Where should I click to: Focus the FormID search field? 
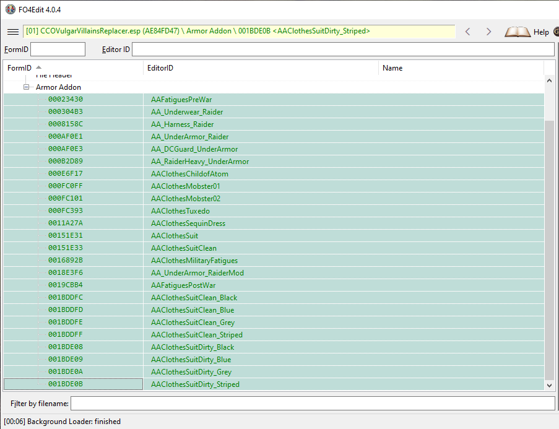(x=58, y=49)
